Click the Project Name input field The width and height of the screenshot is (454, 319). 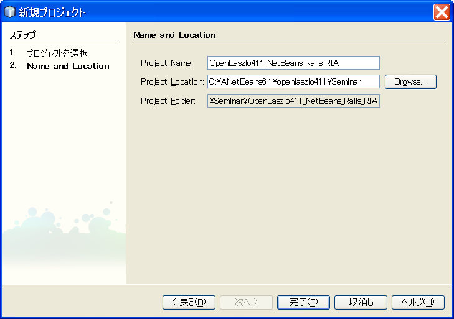pyautogui.click(x=293, y=63)
